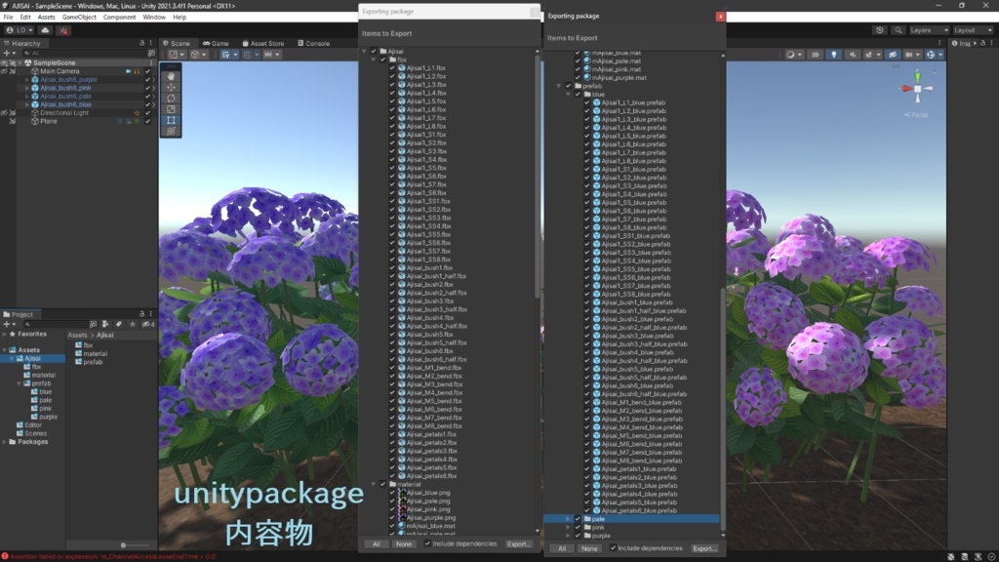Image resolution: width=999 pixels, height=562 pixels.
Task: Open the Layout dropdown
Action: [973, 30]
